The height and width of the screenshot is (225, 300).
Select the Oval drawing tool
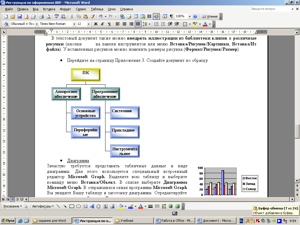[79, 206]
